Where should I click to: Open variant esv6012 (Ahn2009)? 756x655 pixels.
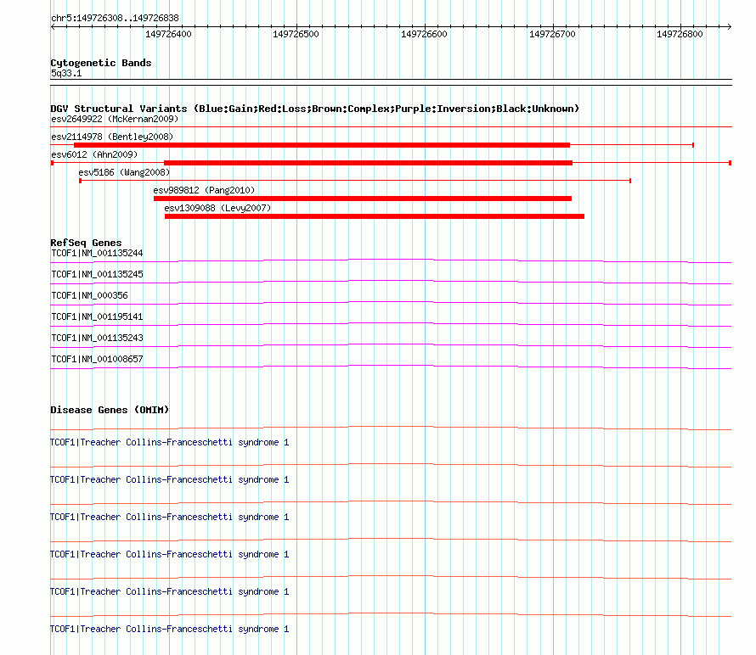coord(94,154)
